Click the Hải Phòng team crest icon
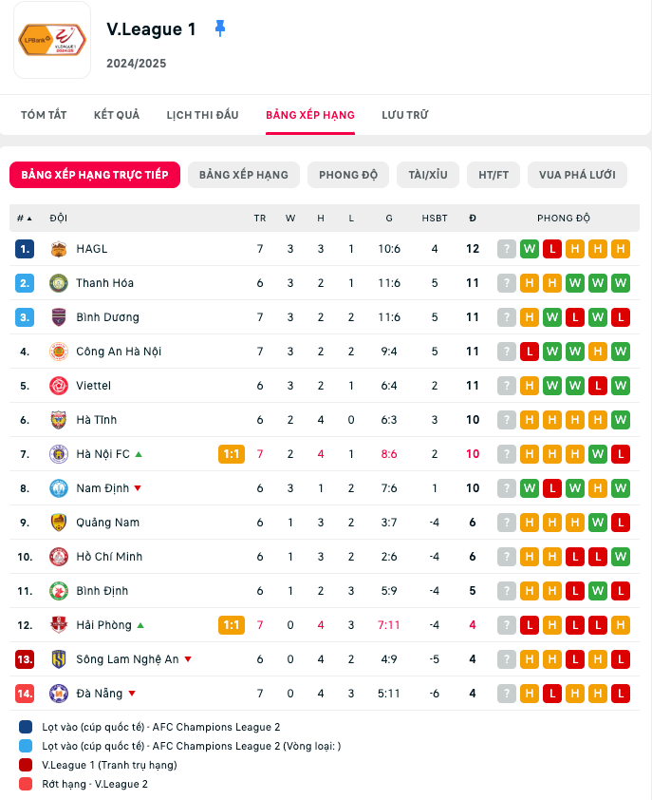The image size is (652, 800). click(59, 625)
